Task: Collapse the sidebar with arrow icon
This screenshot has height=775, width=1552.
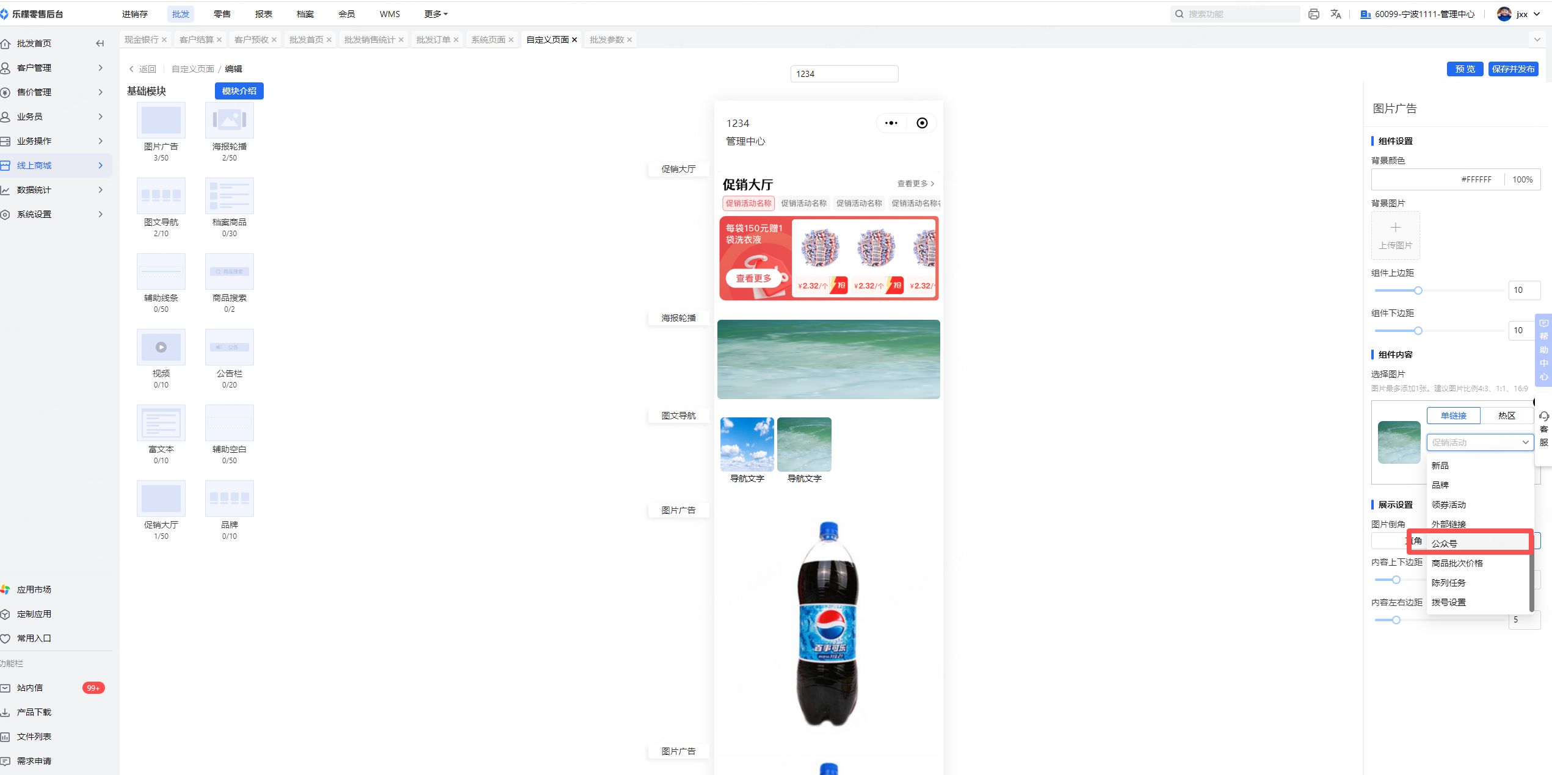Action: point(100,43)
